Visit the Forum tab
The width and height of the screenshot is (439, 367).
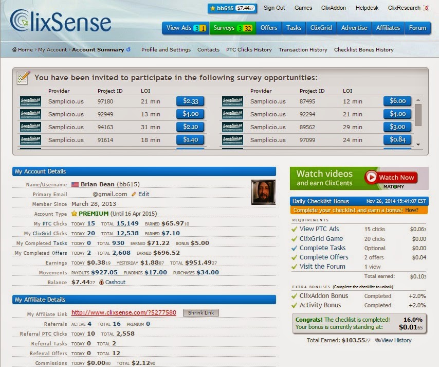pos(417,28)
